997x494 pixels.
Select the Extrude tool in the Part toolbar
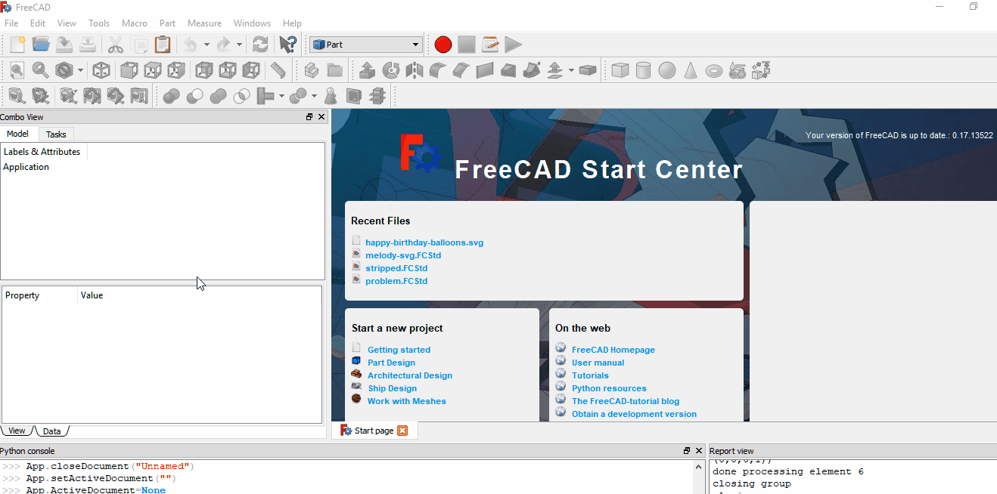(x=367, y=69)
